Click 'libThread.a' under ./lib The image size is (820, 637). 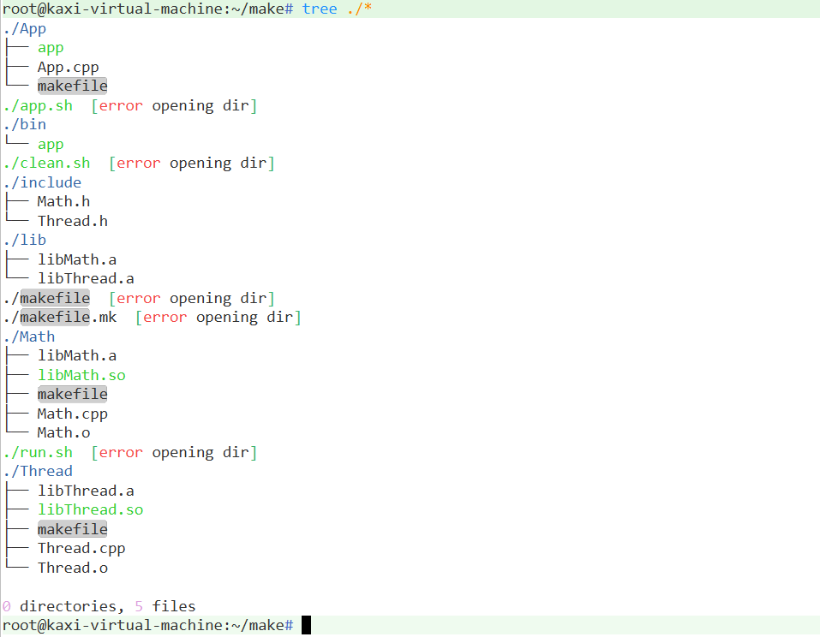86,278
